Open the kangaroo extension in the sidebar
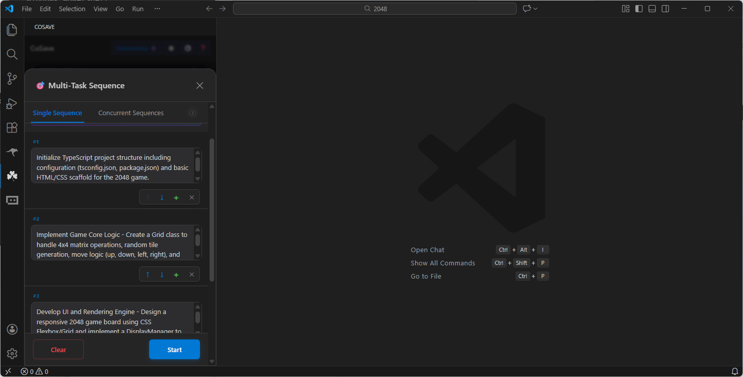743x377 pixels. (12, 152)
